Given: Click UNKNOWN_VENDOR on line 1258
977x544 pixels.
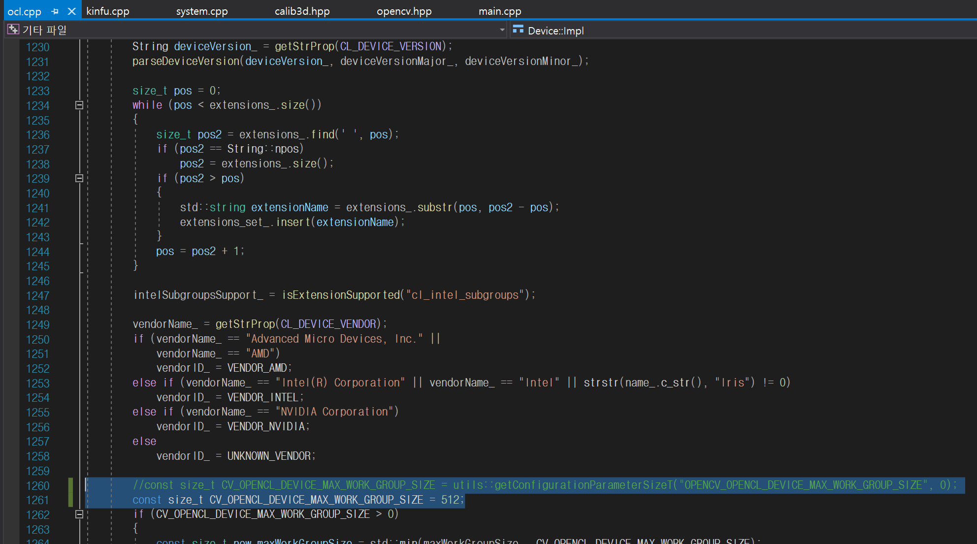Looking at the screenshot, I should [268, 456].
